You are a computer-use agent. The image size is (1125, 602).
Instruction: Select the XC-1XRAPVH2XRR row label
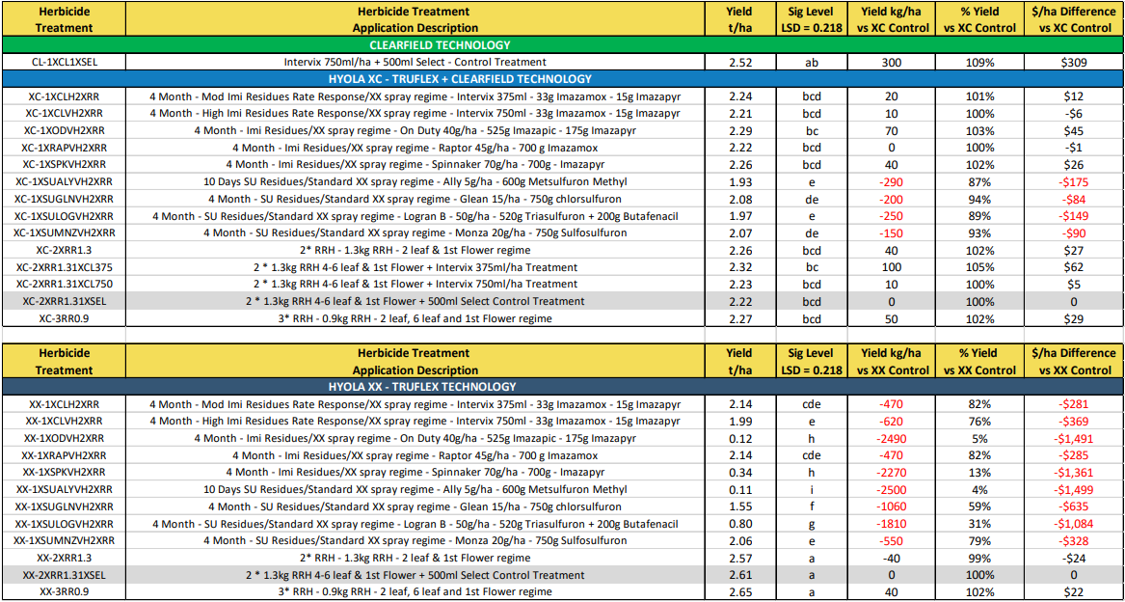click(64, 148)
